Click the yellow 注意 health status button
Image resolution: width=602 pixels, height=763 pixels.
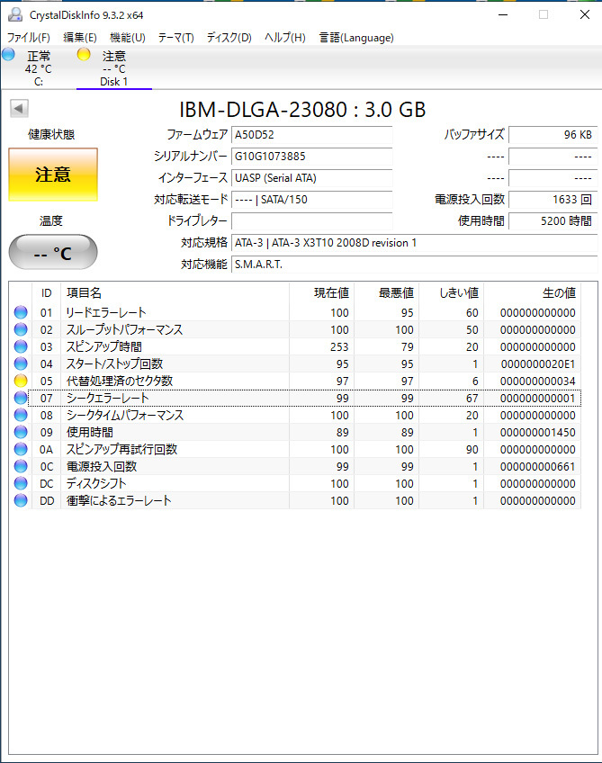point(53,175)
